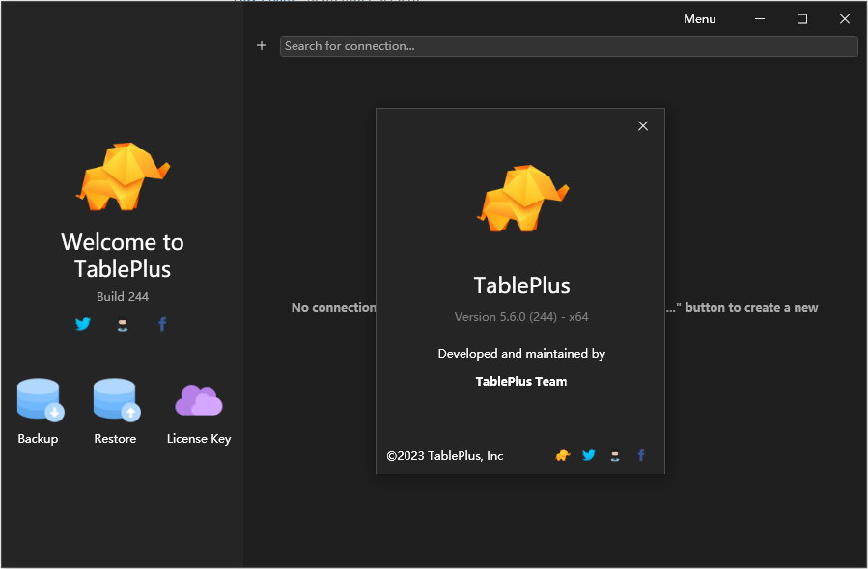The image size is (868, 569).
Task: Click the TablePlus Team link
Action: [521, 381]
